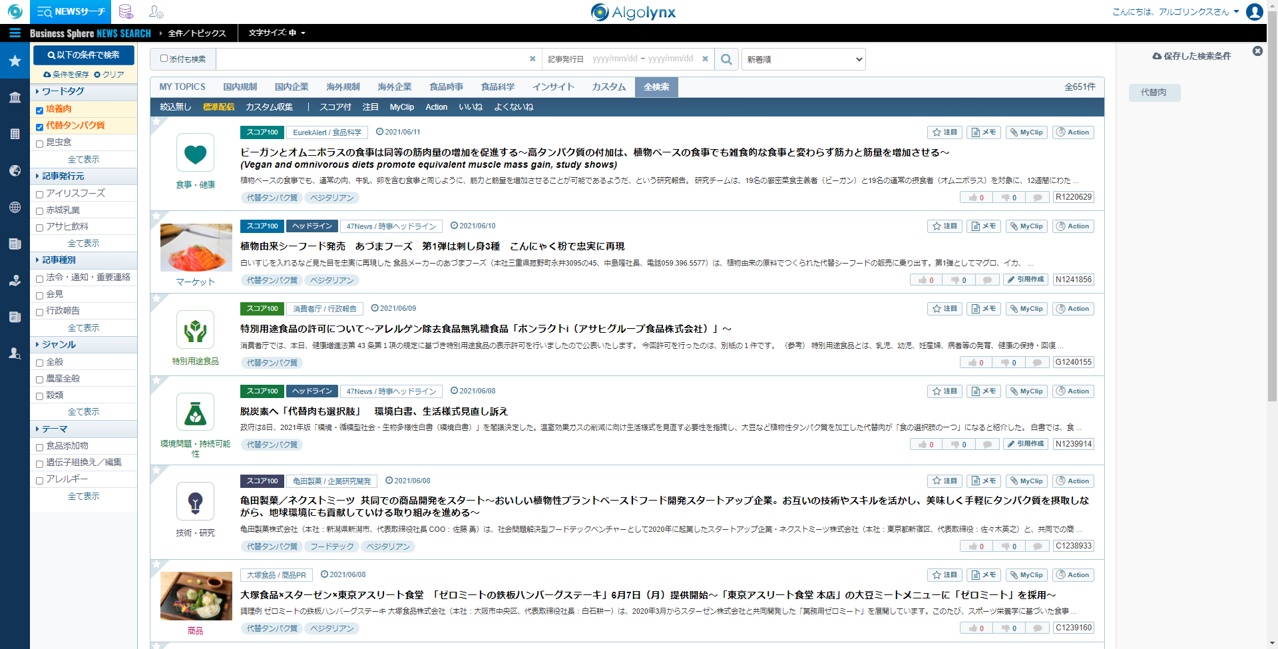Click the 以下の条件で検索 button
Viewport: 1278px width, 649px height.
(84, 55)
